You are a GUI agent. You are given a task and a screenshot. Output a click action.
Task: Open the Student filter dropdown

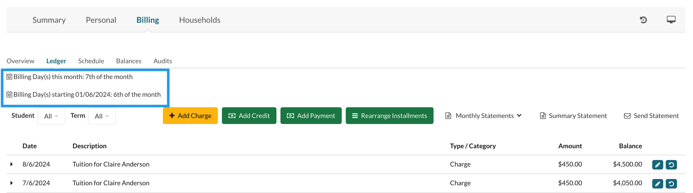click(x=51, y=116)
